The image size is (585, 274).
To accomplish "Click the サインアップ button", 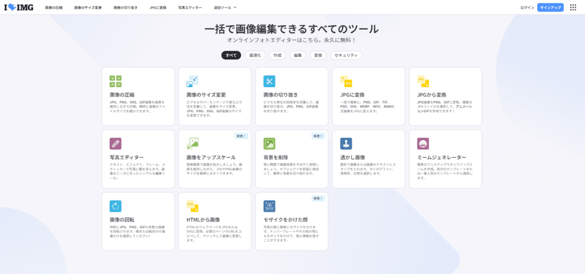I will pyautogui.click(x=550, y=7).
